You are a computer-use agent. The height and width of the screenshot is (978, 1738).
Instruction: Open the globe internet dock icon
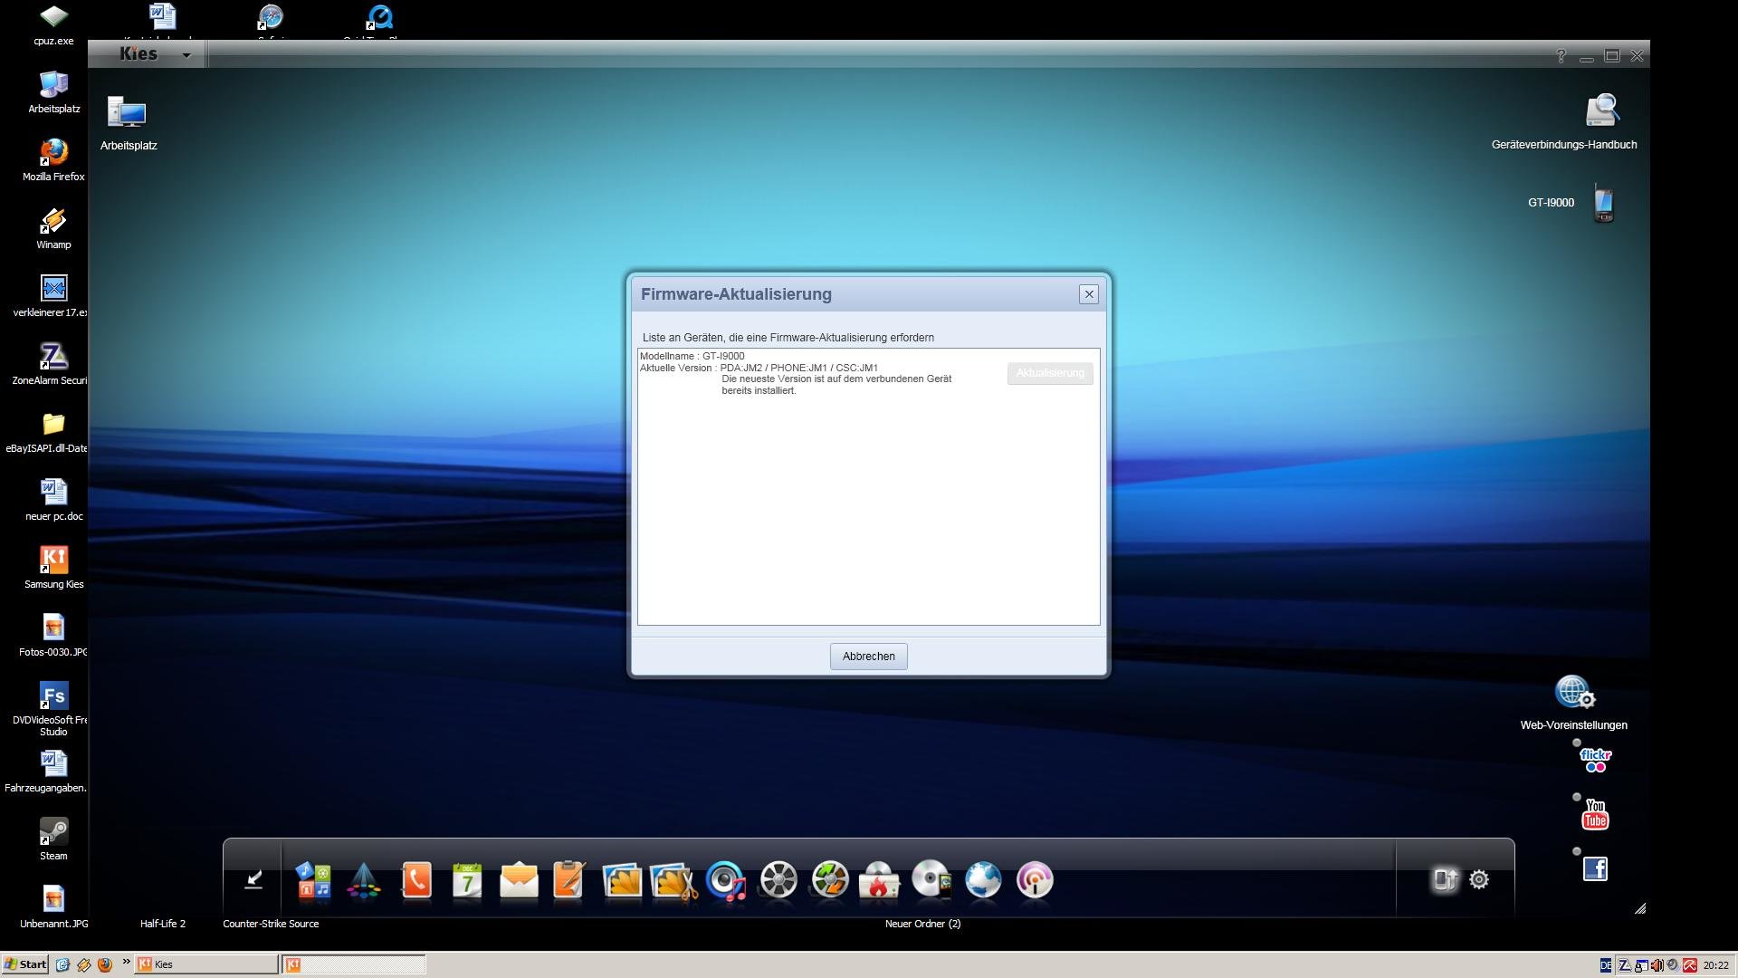[983, 879]
